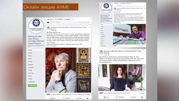Open photo of man with pastel crayons
Viewport: 179px width, 101px height.
129,34
